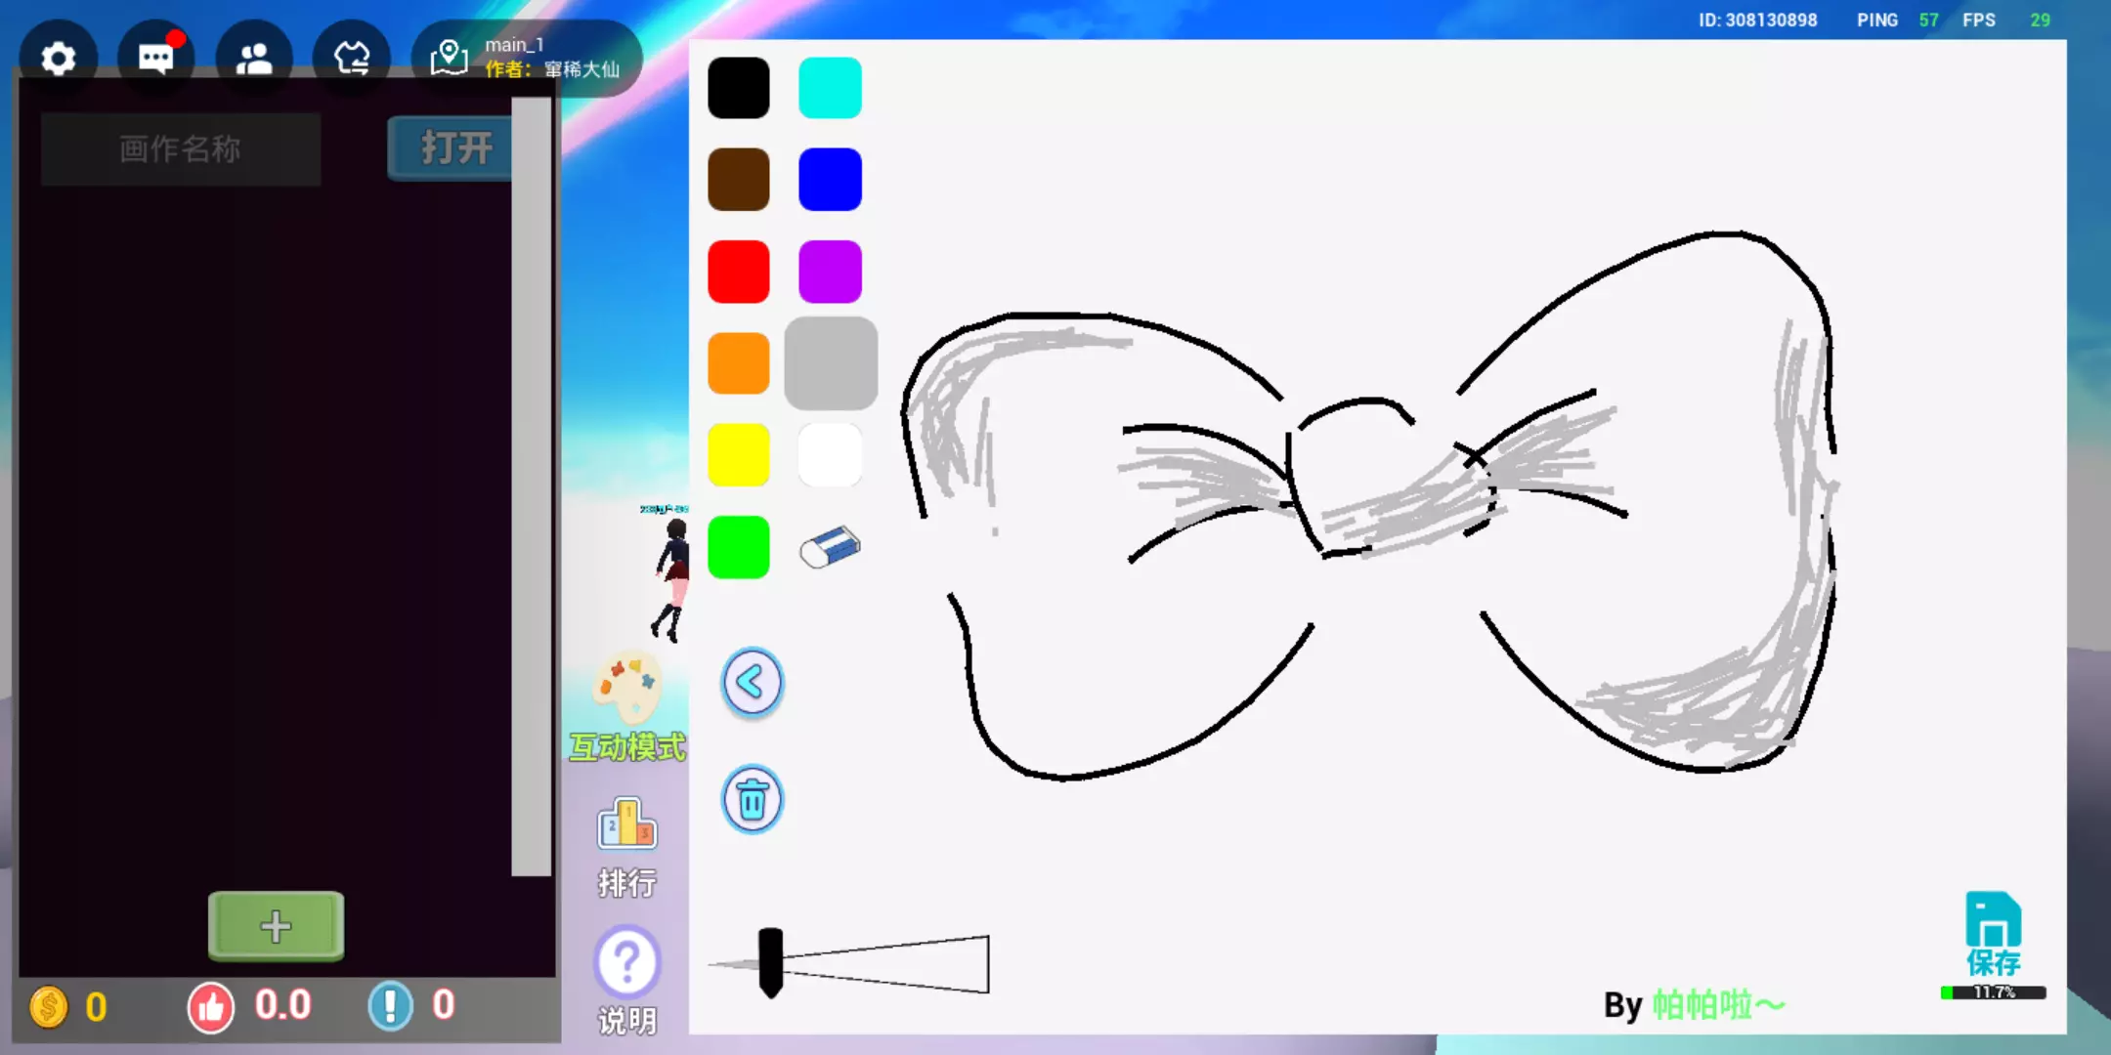Viewport: 2111px width, 1055px height.
Task: Pick the red color swatch
Action: click(739, 272)
